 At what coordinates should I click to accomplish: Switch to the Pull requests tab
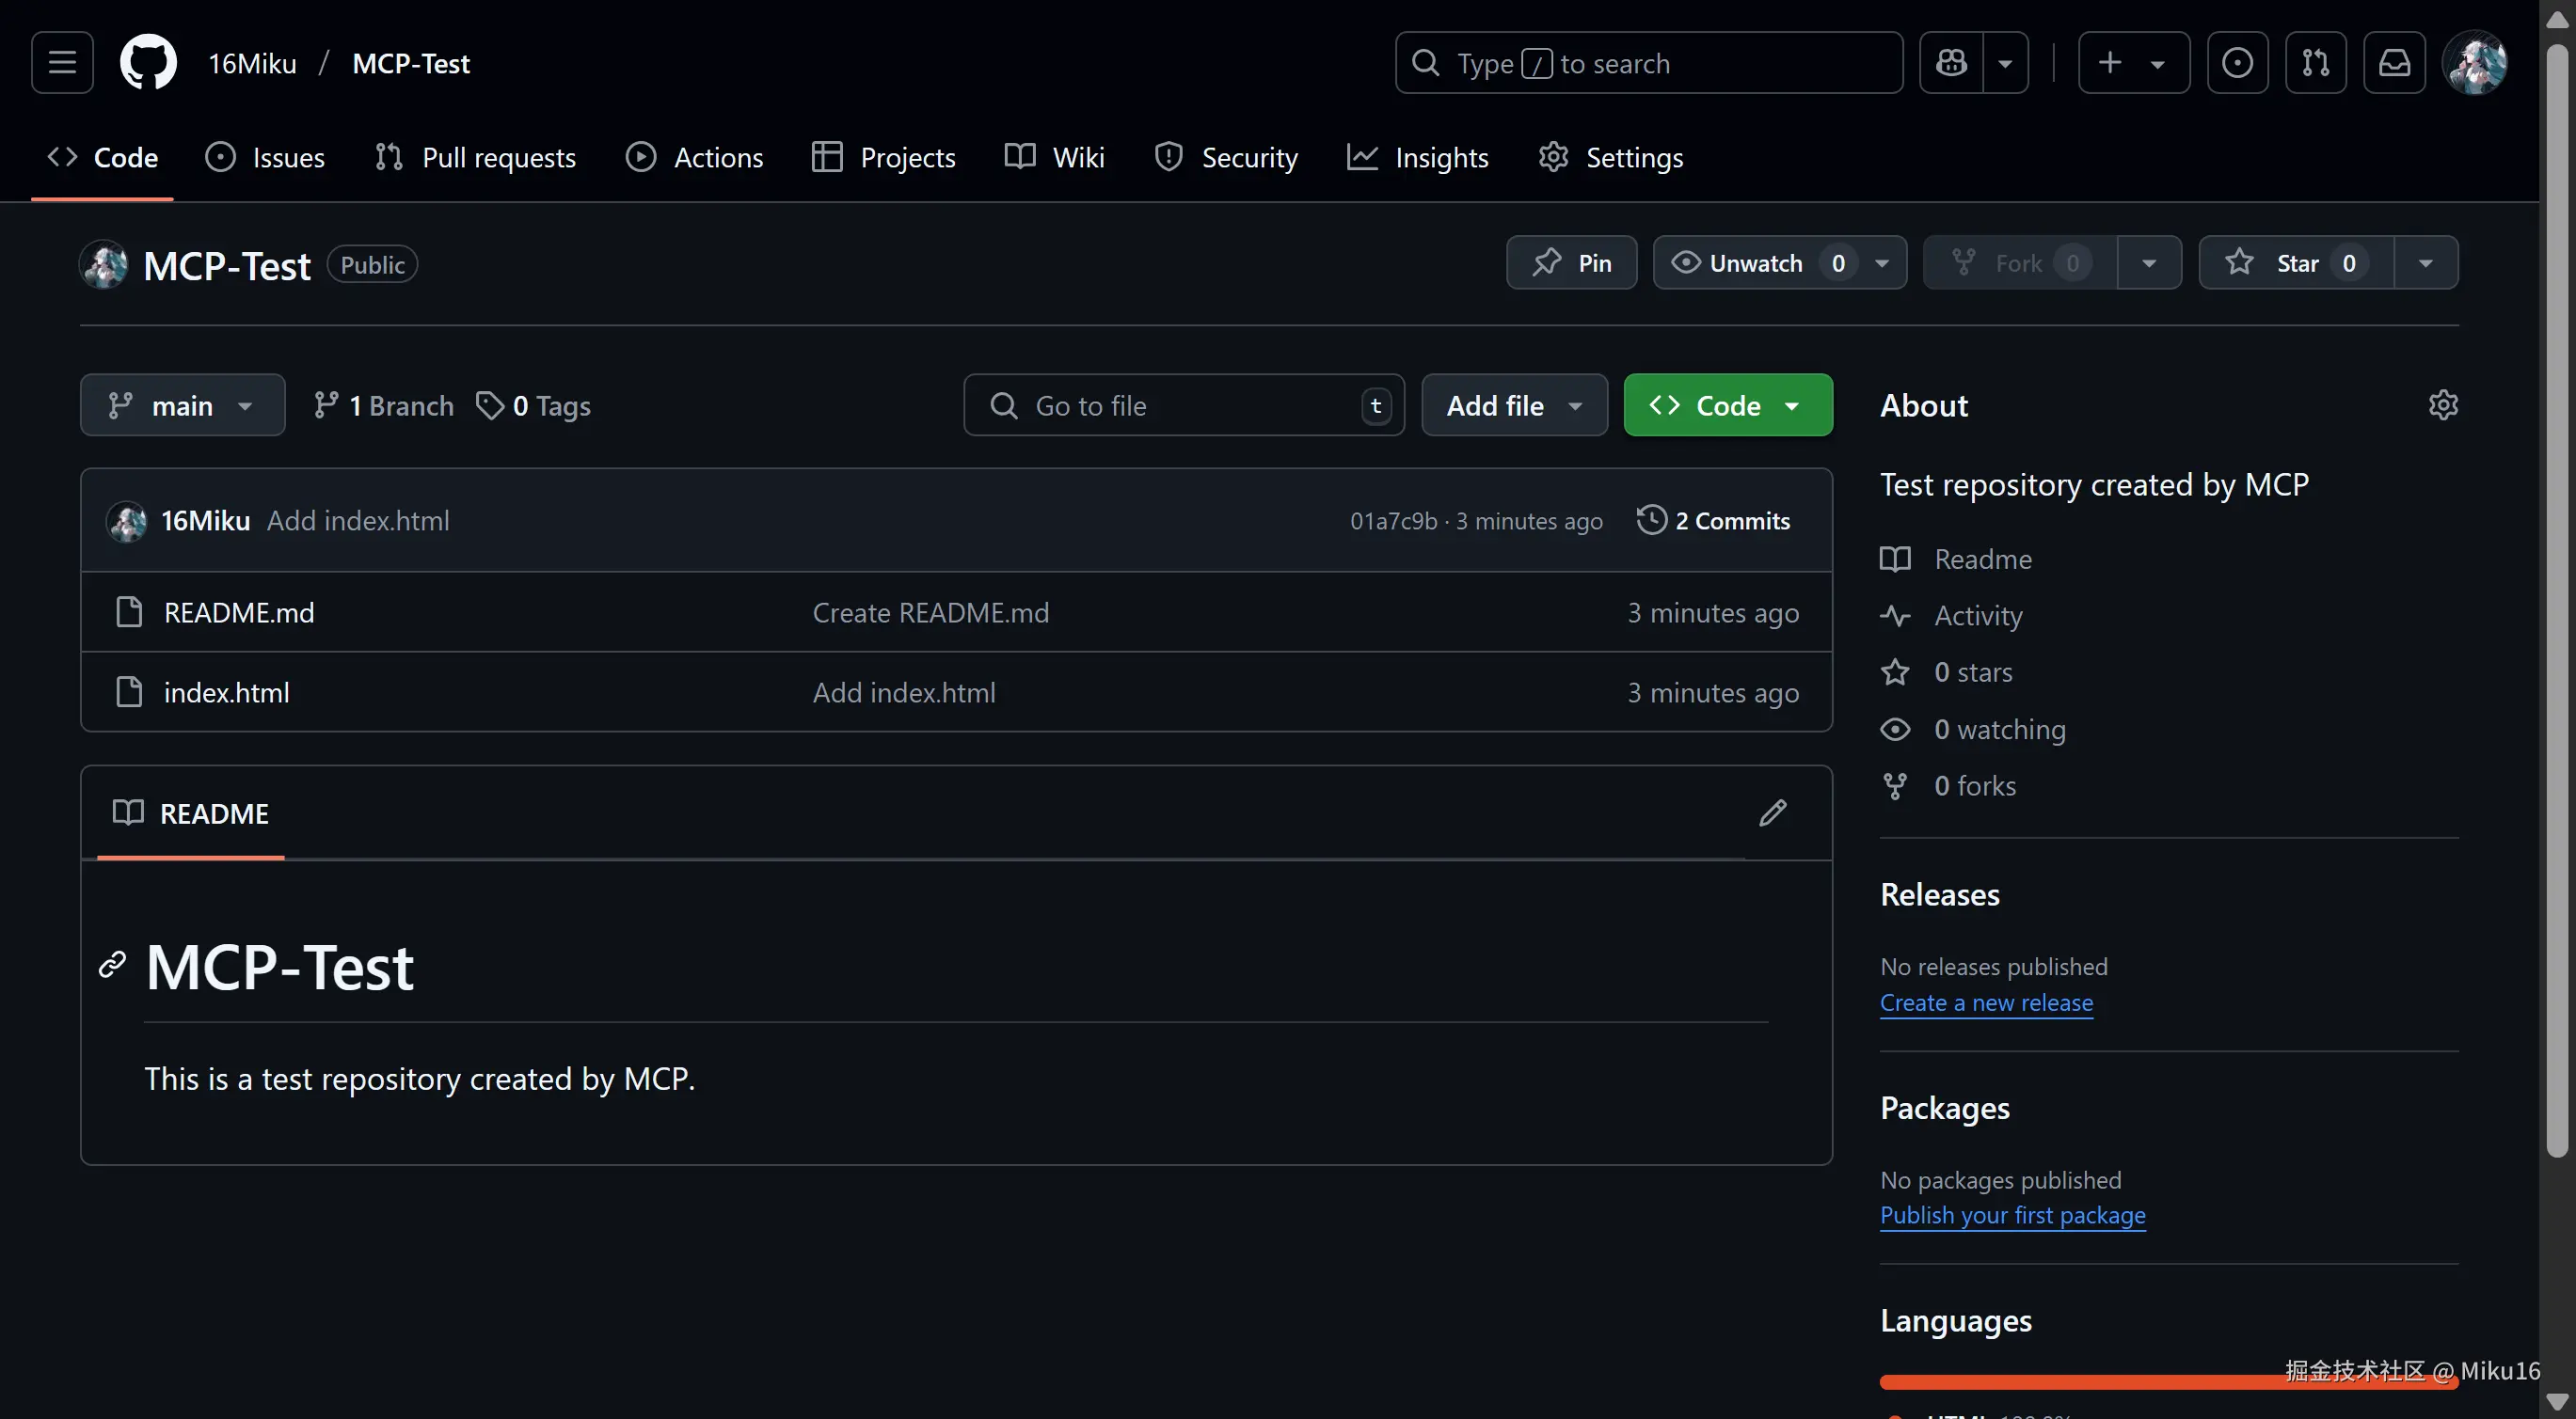475,157
